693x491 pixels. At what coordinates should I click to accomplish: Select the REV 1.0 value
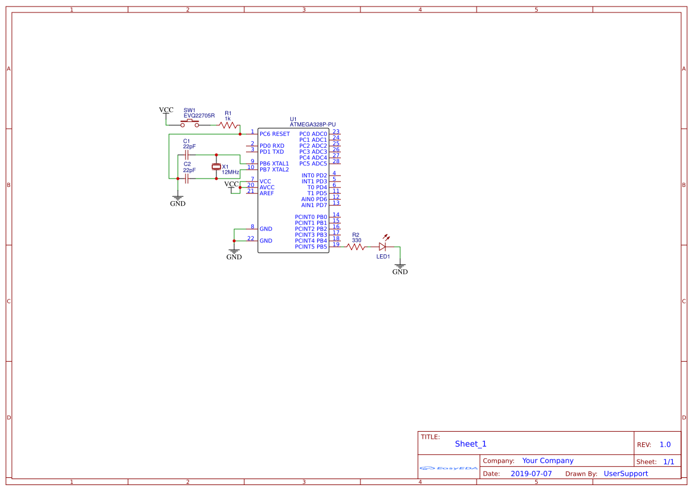pyautogui.click(x=664, y=444)
